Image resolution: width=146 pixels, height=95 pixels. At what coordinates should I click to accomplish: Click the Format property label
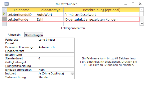(22, 43)
